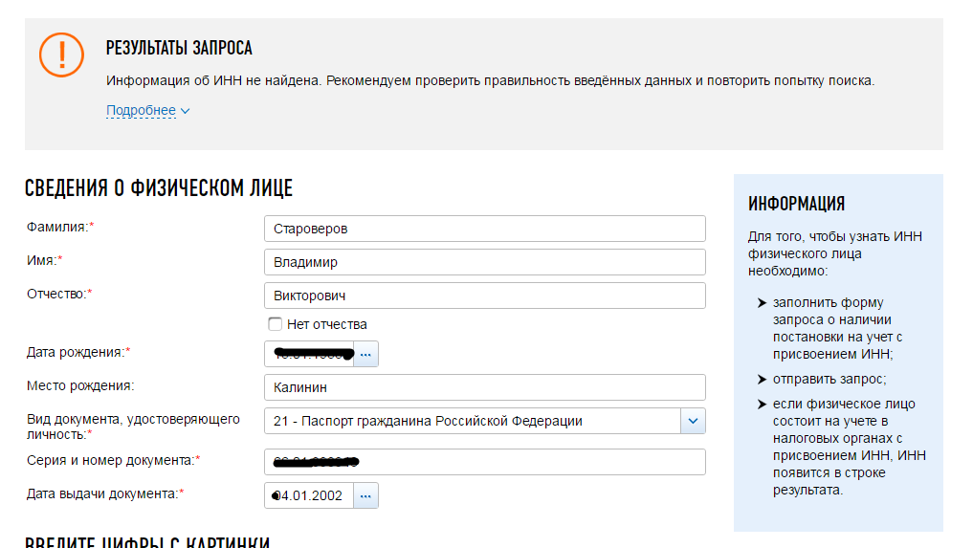Click the Дата выдачи документа text field
This screenshot has width=973, height=548.
309,495
